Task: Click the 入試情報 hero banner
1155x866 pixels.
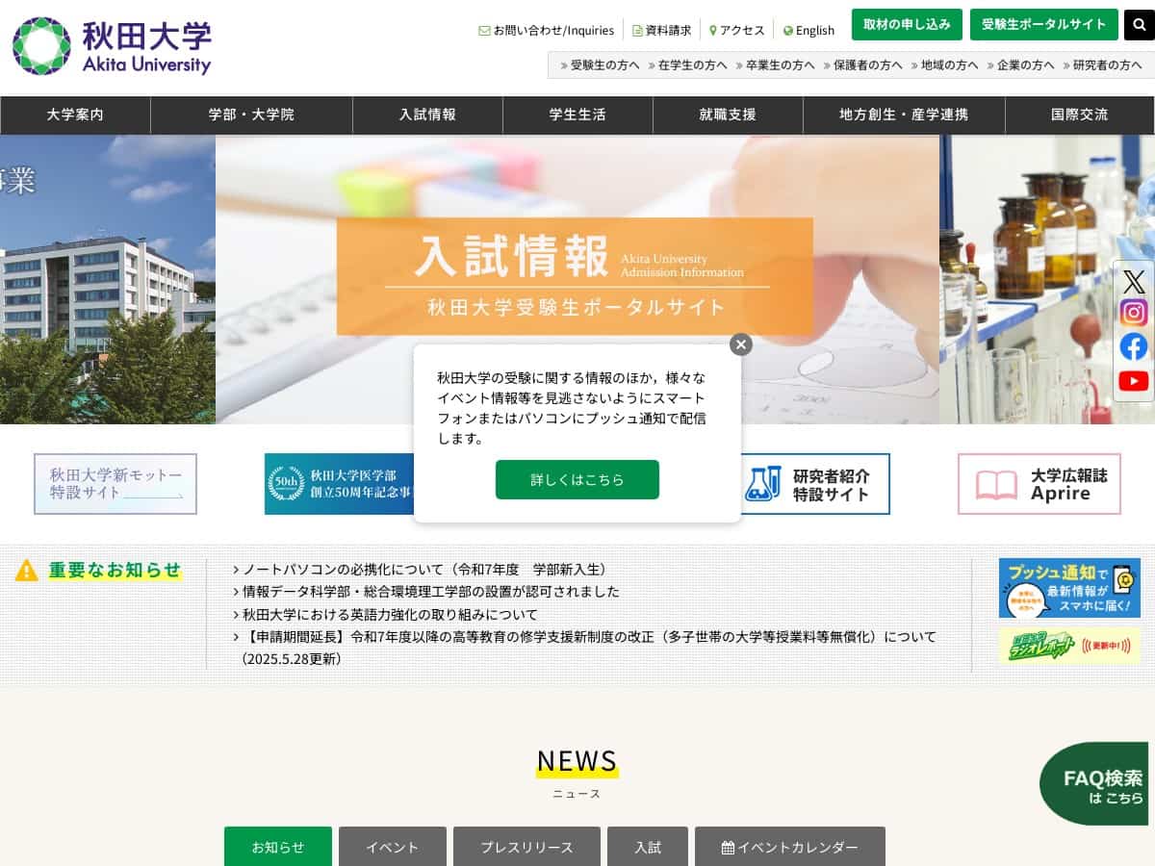Action: coord(577,279)
